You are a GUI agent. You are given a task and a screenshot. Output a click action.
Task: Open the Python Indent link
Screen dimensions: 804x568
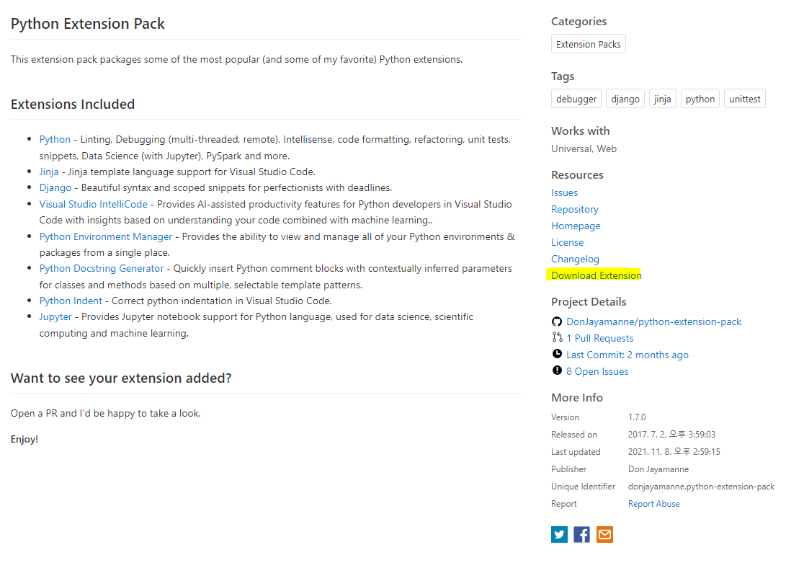(x=71, y=301)
